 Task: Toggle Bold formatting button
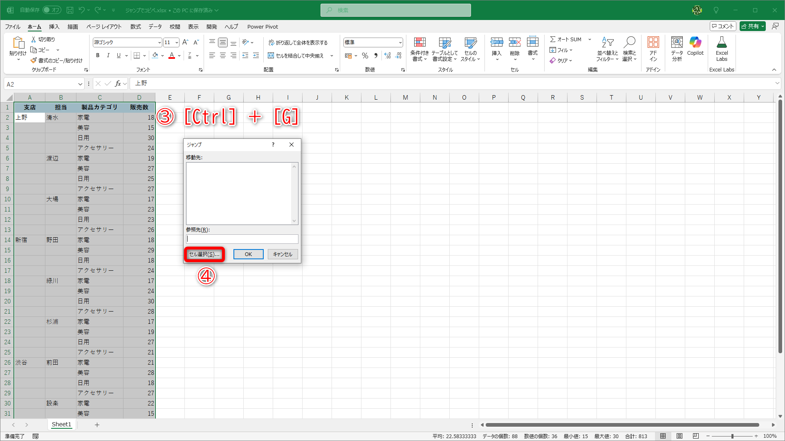[98, 56]
